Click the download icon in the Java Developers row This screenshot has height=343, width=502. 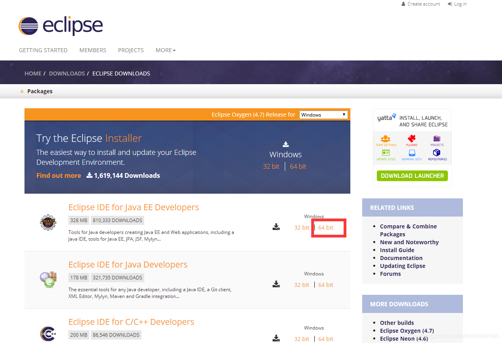(276, 284)
